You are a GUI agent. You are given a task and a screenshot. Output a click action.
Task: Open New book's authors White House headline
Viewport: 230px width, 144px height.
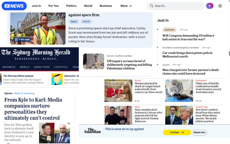click(208, 115)
